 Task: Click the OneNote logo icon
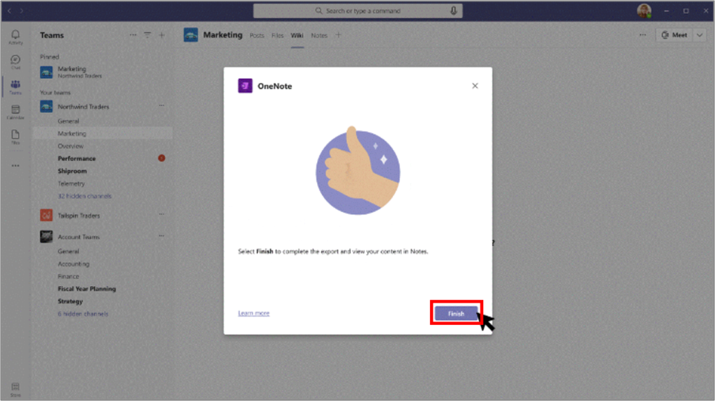coord(245,86)
